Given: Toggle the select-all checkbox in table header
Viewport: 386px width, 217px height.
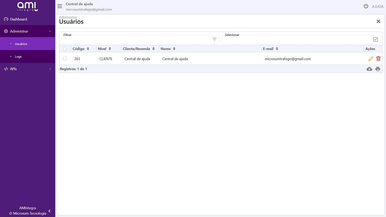Looking at the screenshot, I should point(65,49).
